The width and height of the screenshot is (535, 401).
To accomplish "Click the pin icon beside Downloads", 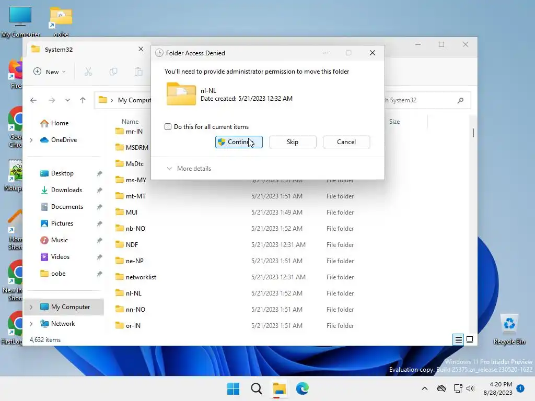I will 99,190.
